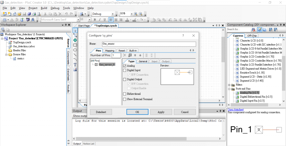
Task: Switch to the Reset tab
Action: [122, 51]
